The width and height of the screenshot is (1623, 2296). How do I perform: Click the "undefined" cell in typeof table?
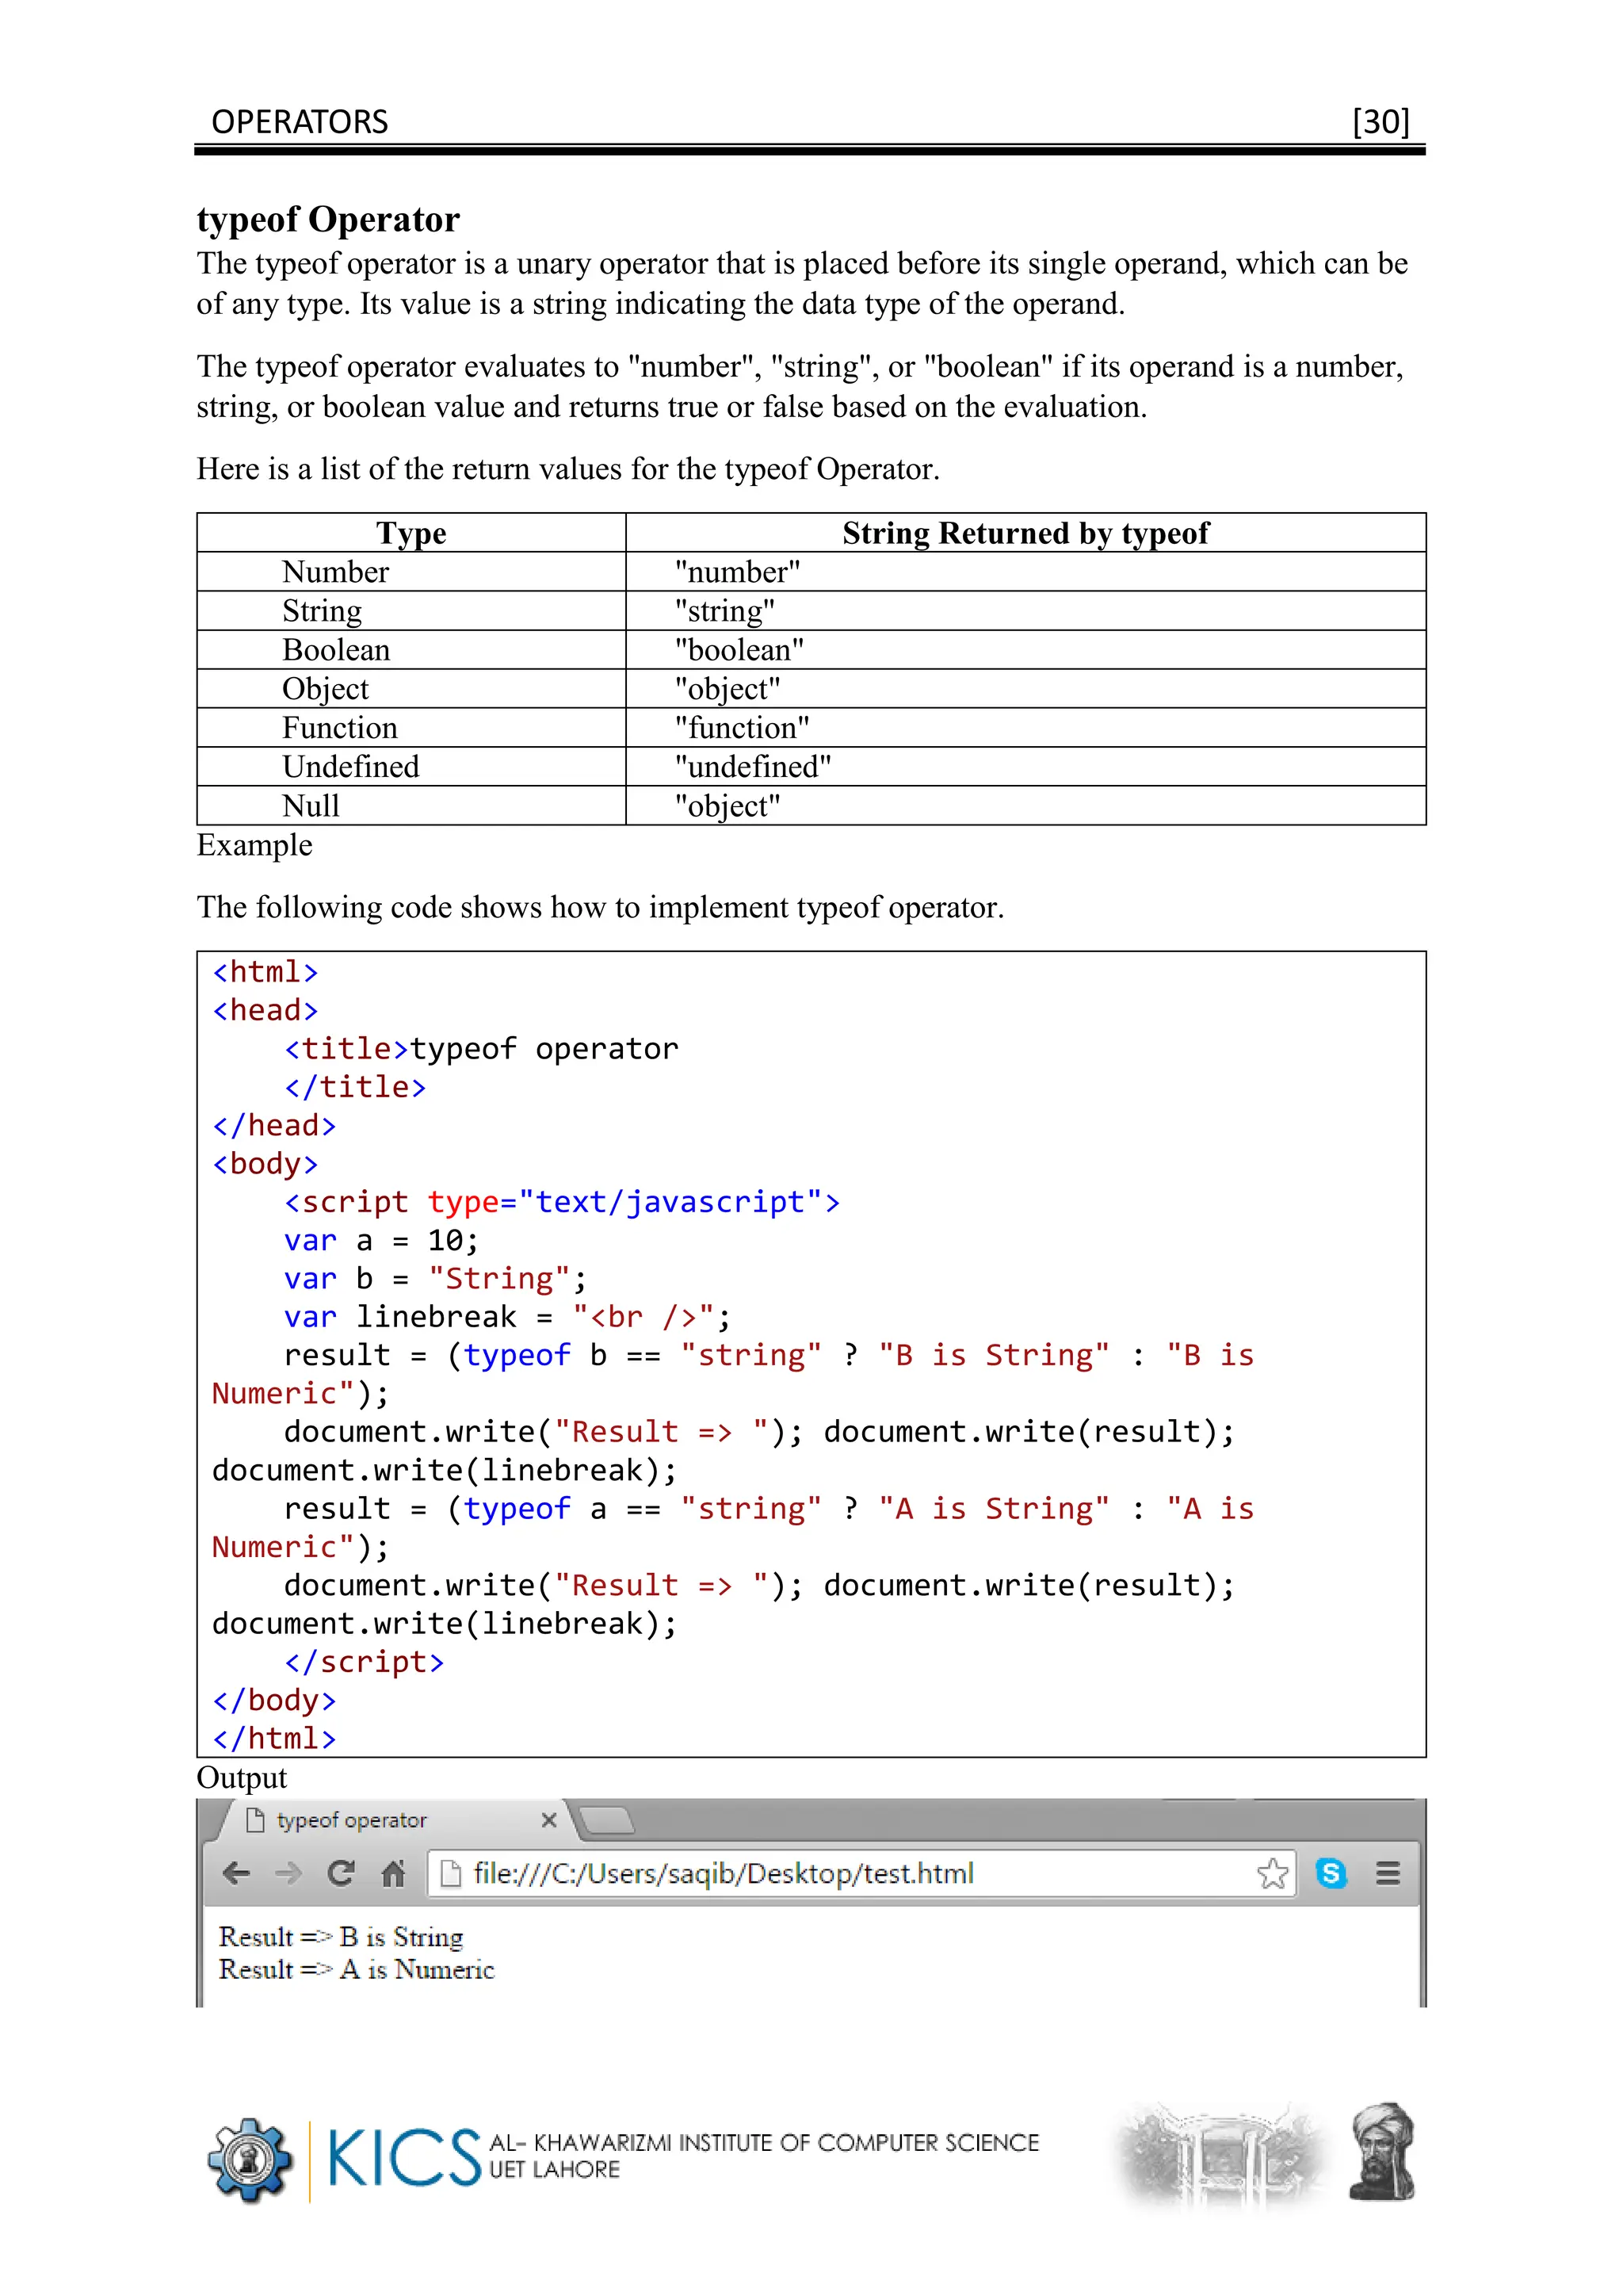click(753, 767)
